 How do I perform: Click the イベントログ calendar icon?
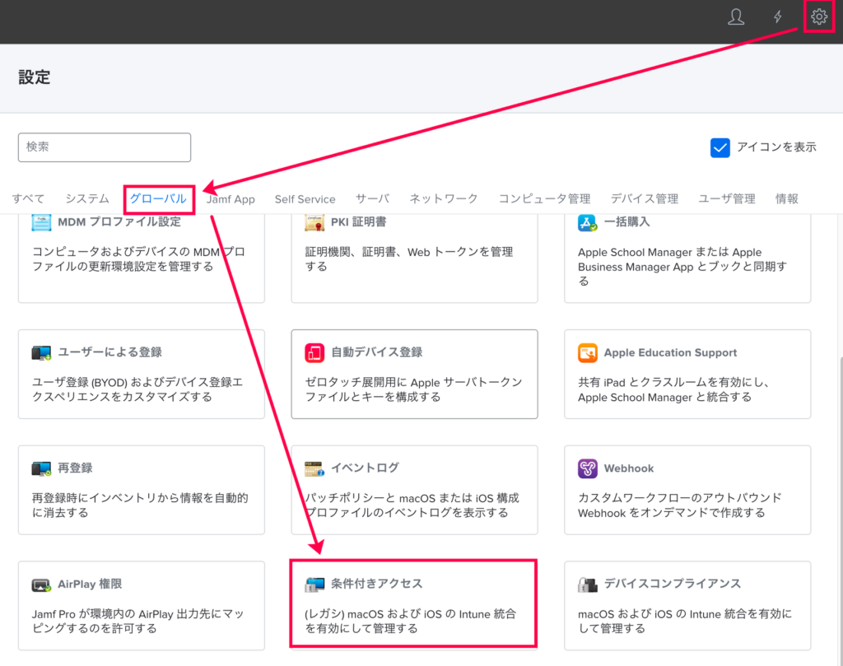click(x=314, y=468)
